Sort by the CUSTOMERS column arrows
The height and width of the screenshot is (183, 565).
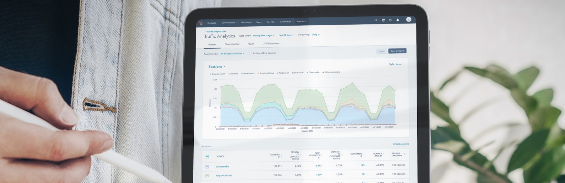364,154
